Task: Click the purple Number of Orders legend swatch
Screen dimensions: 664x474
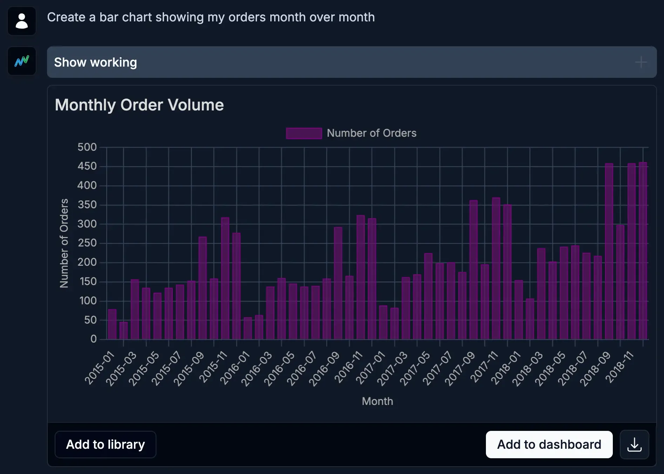Action: tap(304, 133)
